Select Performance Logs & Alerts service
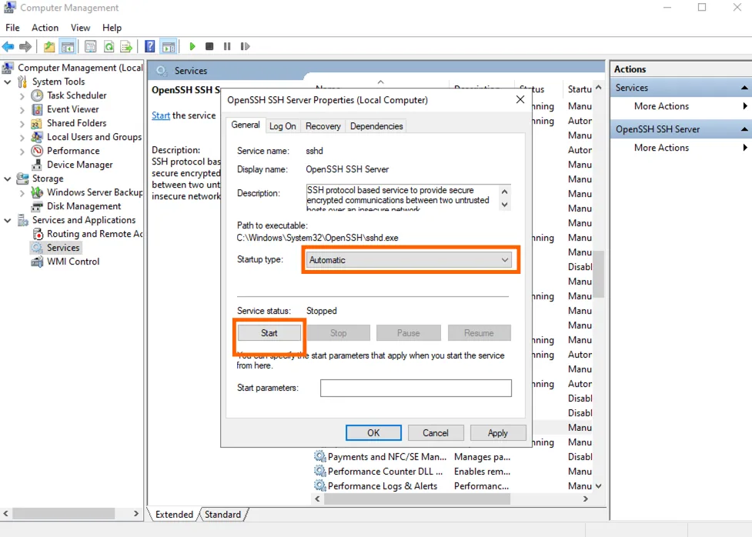 point(383,486)
